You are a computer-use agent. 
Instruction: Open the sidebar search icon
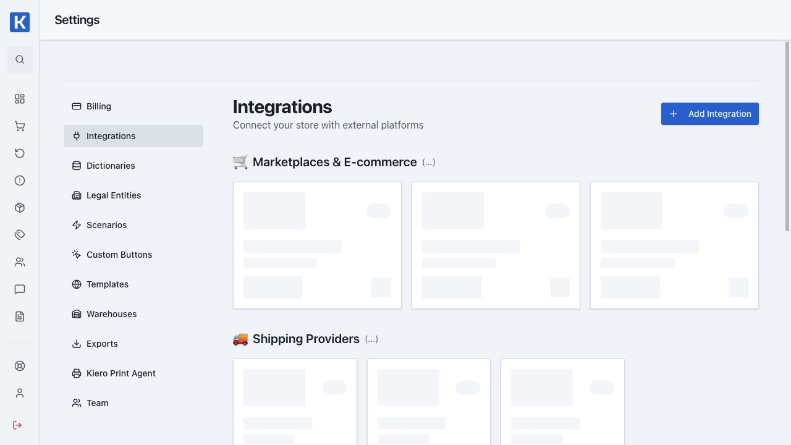point(20,60)
